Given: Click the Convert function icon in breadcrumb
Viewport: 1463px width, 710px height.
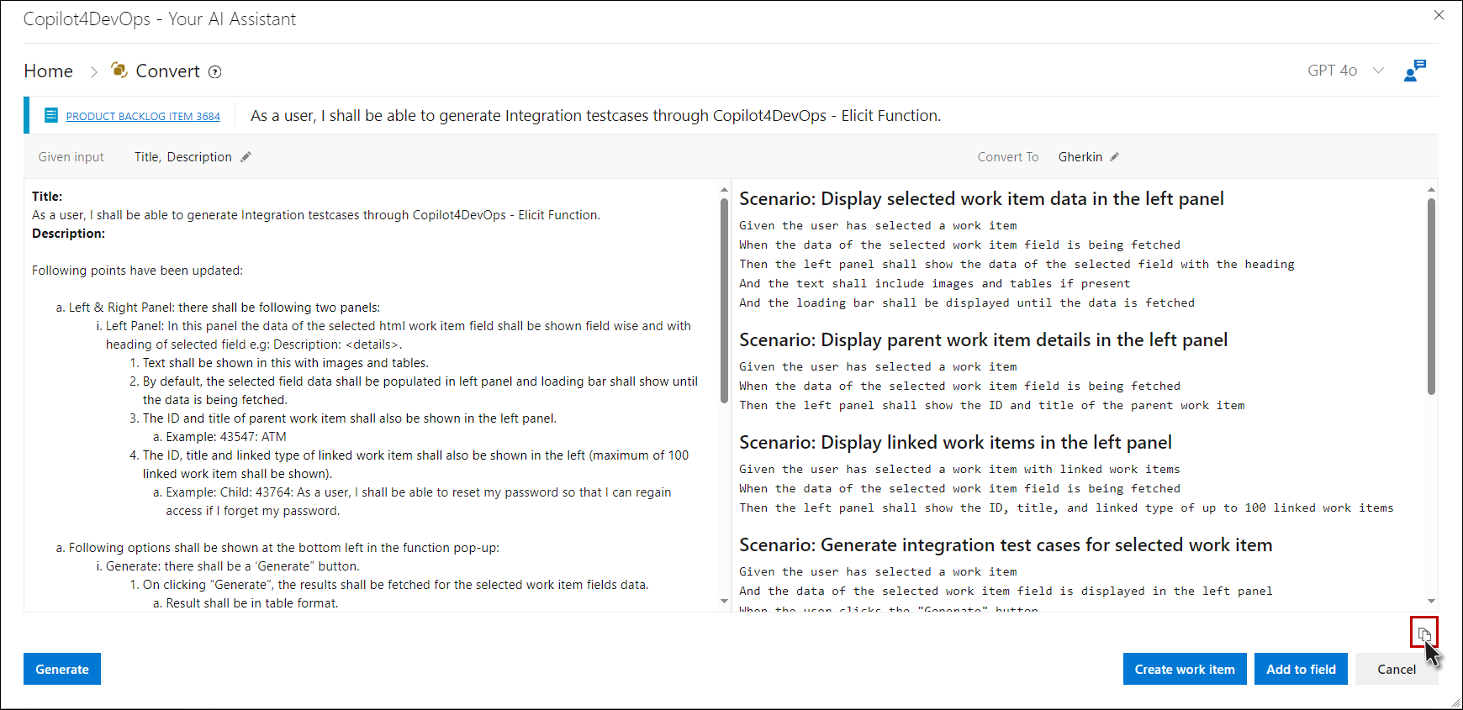Looking at the screenshot, I should [119, 71].
